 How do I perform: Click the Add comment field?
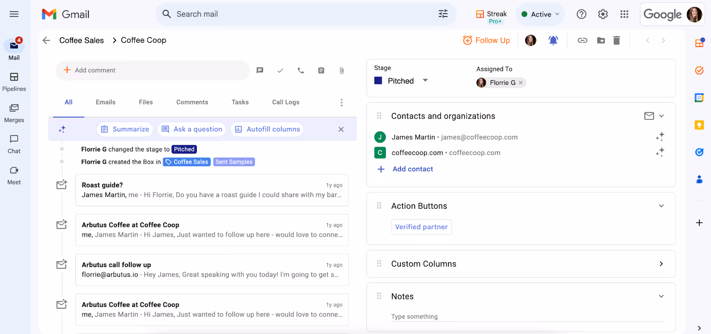coord(152,70)
